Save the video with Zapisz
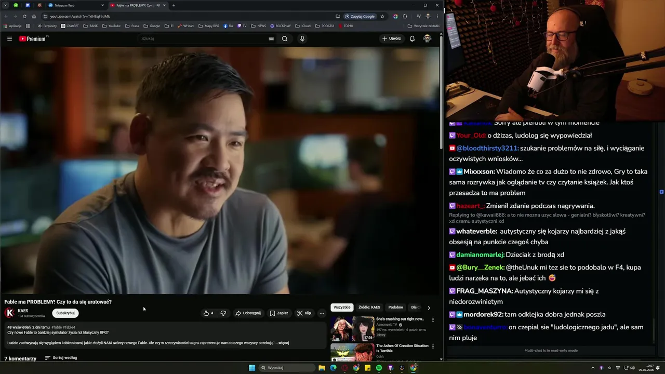 (279, 313)
